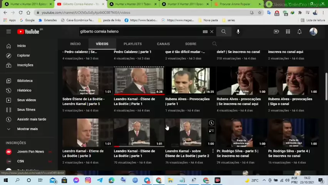Open Telegram from the Windows taskbar

coord(100,180)
